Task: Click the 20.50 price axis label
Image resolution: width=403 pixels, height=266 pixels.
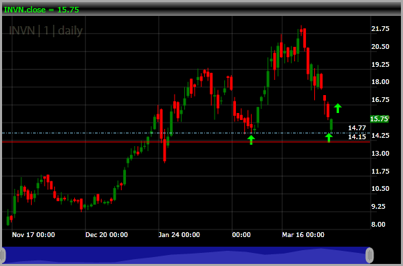Action: click(x=380, y=47)
